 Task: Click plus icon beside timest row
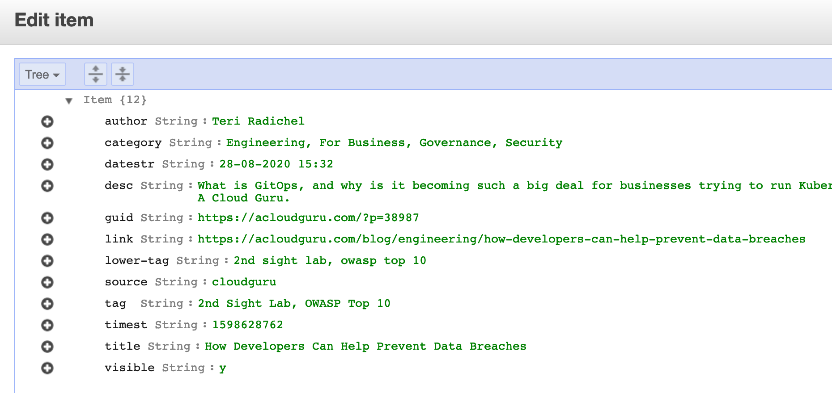click(47, 325)
